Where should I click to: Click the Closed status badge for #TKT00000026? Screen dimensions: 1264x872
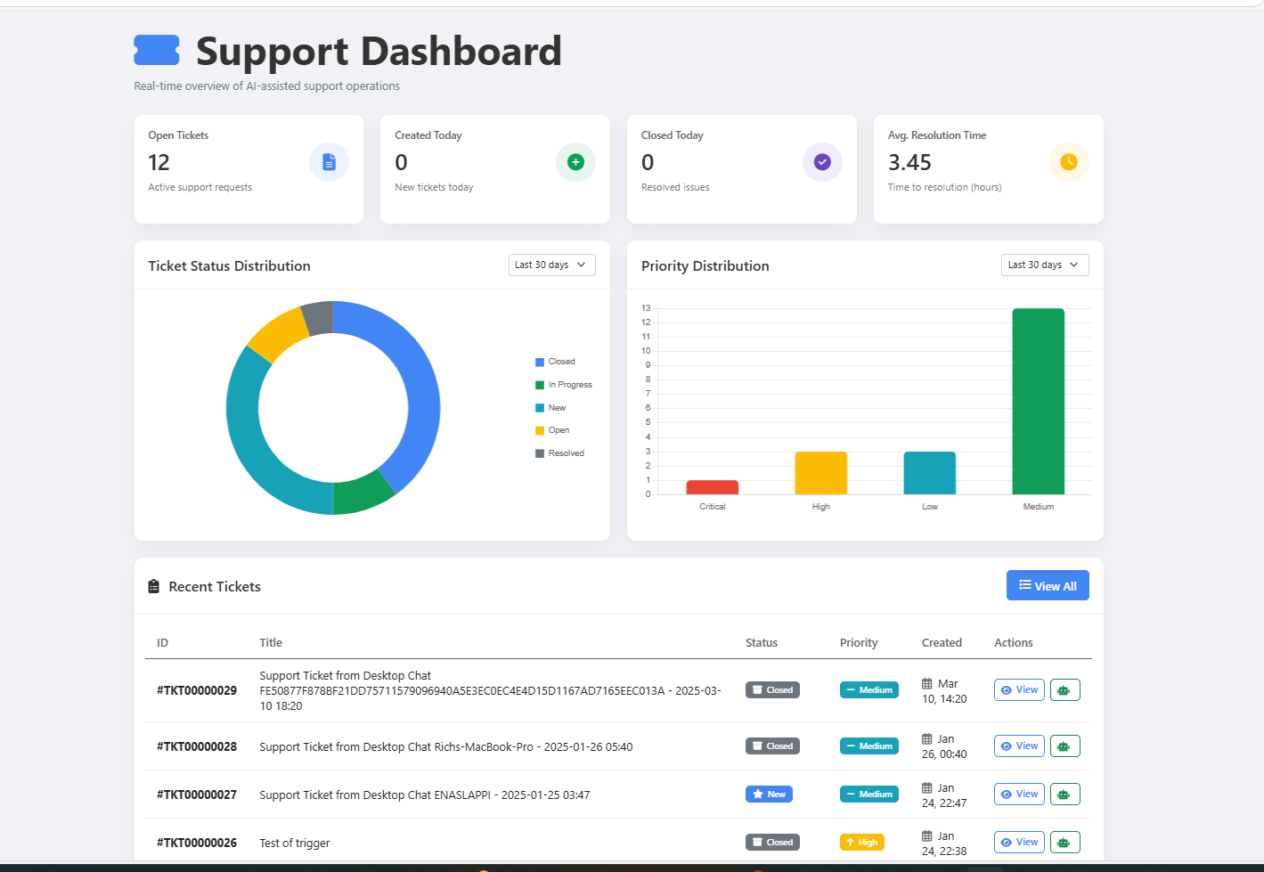(x=772, y=843)
